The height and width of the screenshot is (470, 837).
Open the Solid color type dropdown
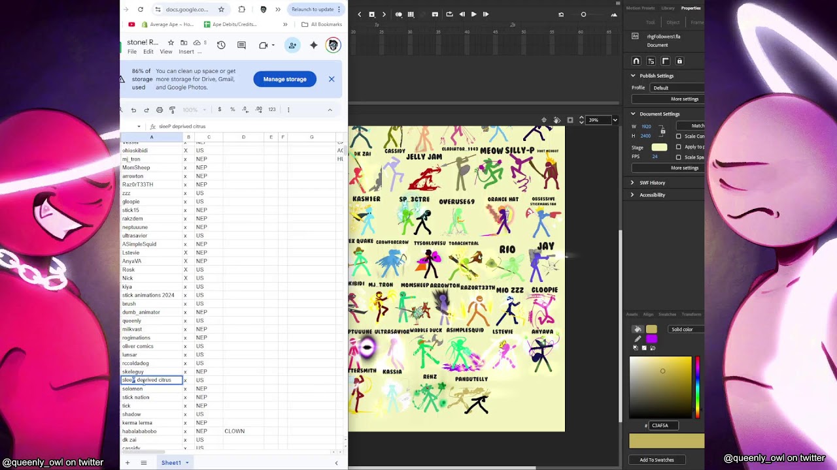(686, 330)
